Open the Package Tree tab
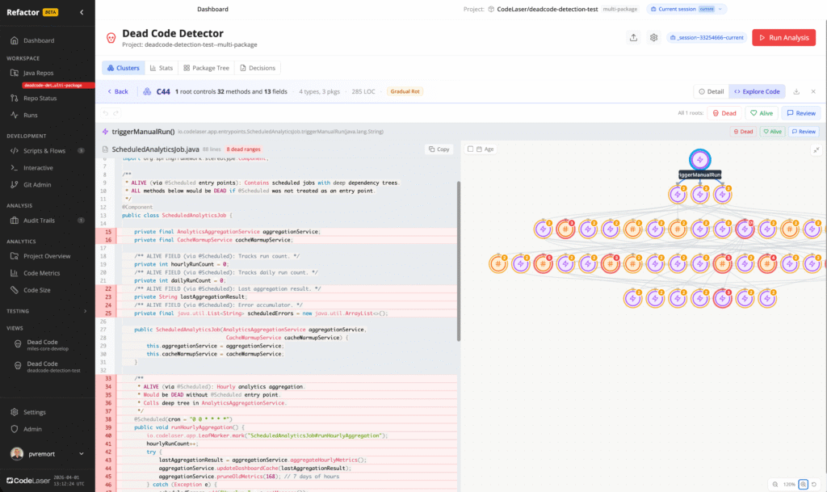Screen dimensions: 827x492 pos(208,68)
